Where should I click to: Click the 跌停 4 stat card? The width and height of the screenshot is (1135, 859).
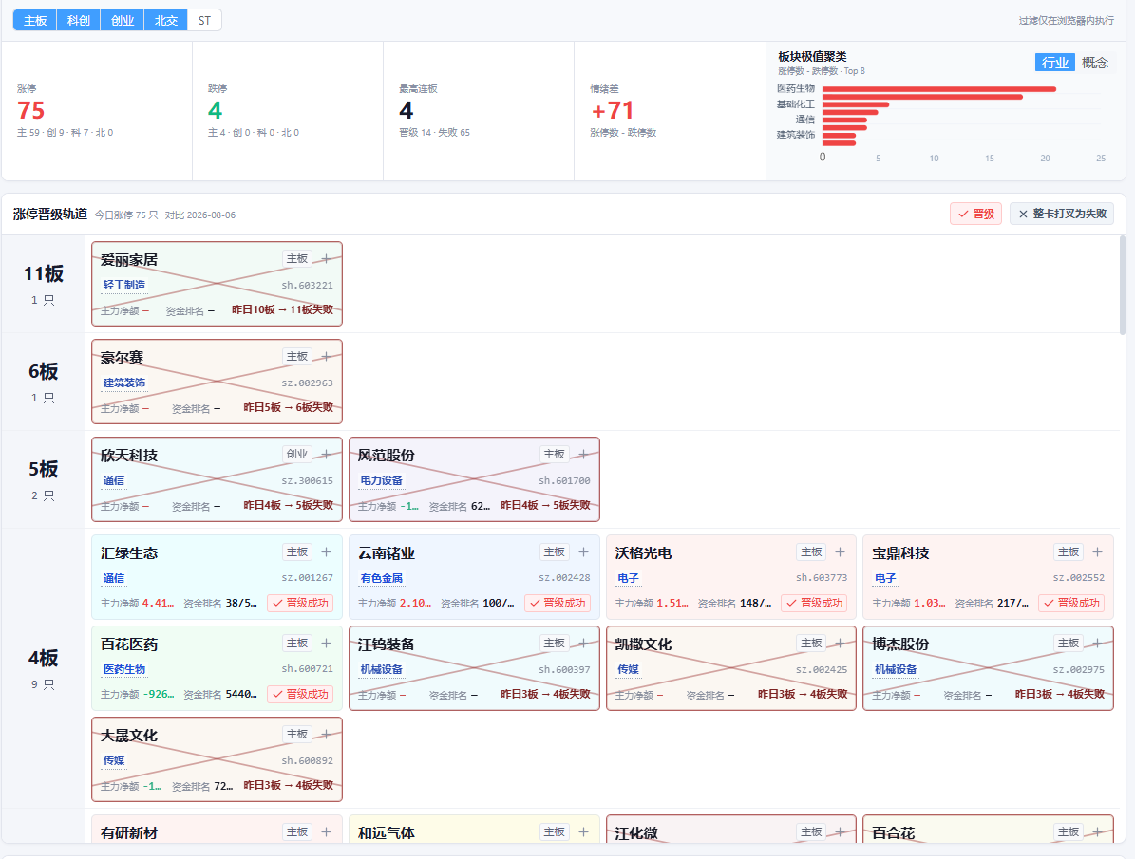coord(288,111)
